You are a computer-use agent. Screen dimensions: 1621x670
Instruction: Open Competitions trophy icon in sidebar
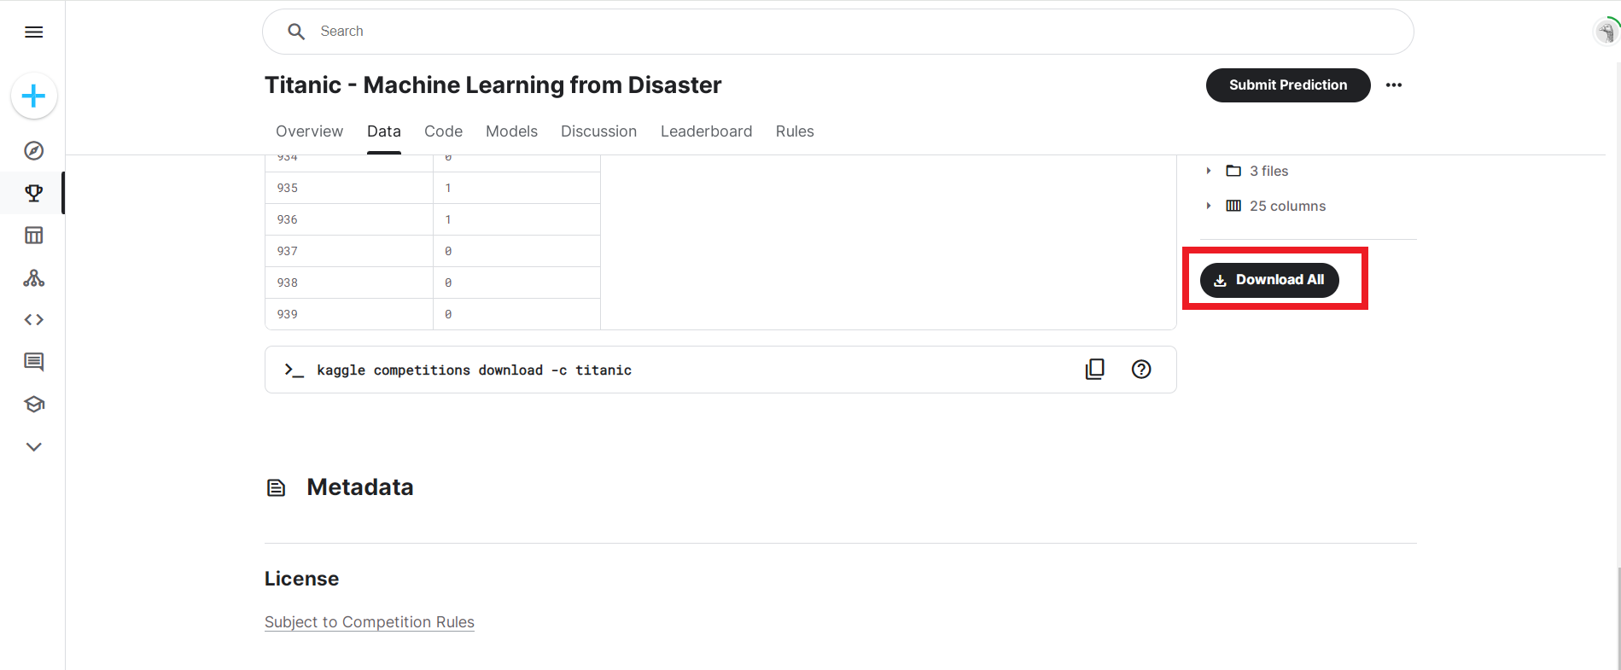coord(34,193)
